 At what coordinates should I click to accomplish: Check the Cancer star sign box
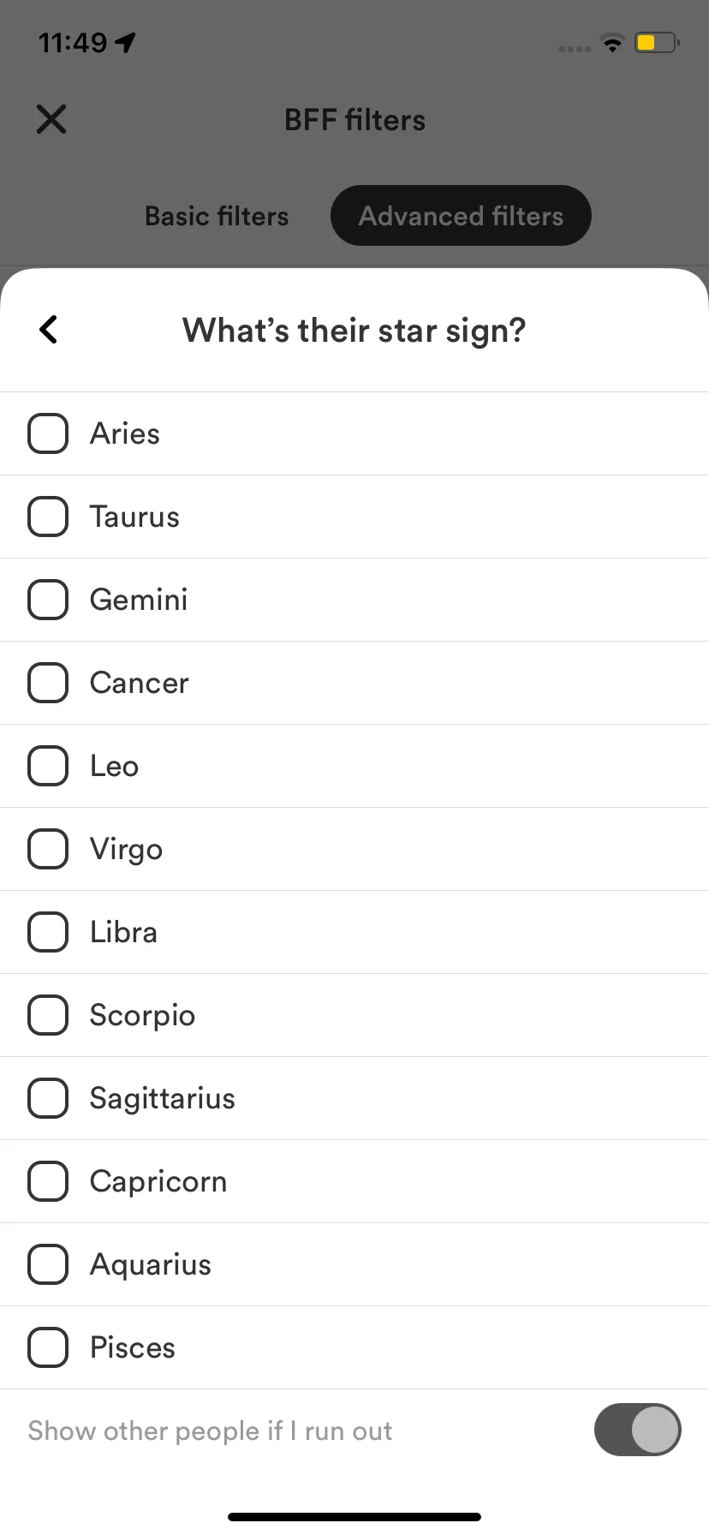48,683
